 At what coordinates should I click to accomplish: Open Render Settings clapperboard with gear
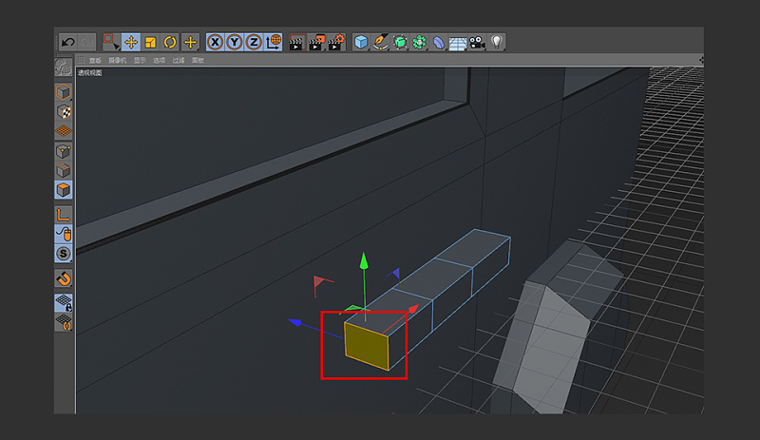pyautogui.click(x=336, y=42)
